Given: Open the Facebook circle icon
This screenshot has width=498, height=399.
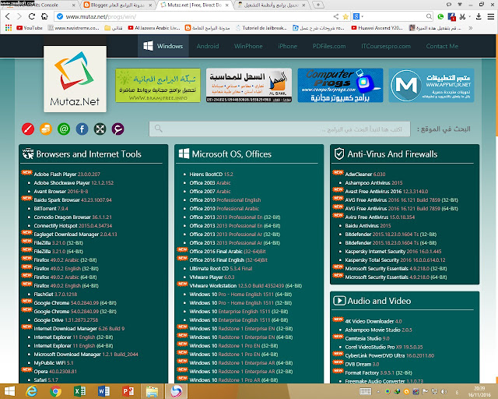Looking at the screenshot, I should coord(82,129).
